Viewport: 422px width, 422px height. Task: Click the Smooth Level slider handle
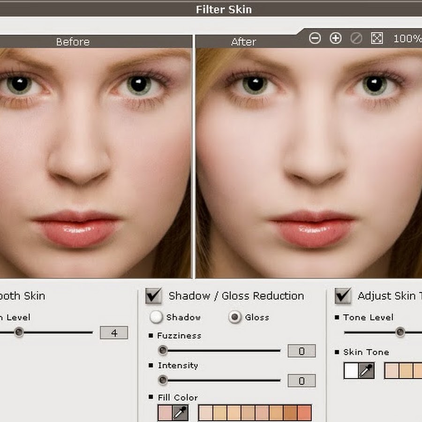coord(19,332)
